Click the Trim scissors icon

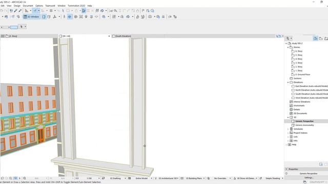point(111,11)
